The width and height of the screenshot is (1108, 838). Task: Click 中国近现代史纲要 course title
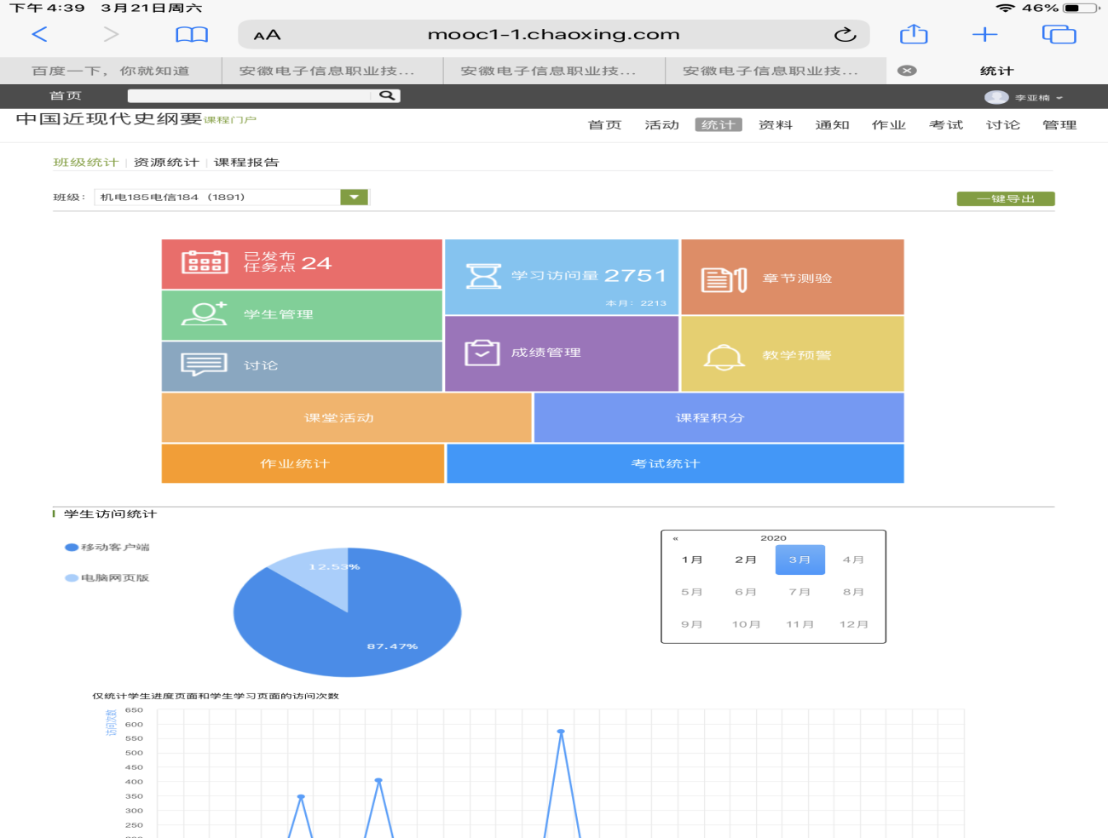pyautogui.click(x=109, y=118)
